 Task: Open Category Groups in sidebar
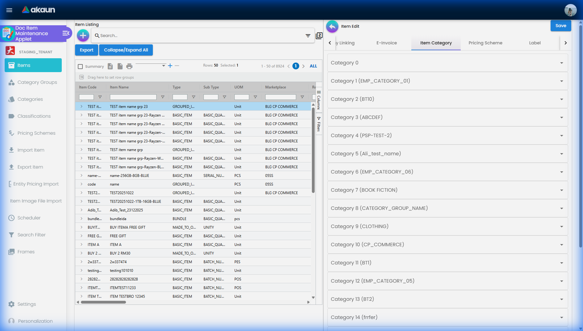pyautogui.click(x=37, y=82)
